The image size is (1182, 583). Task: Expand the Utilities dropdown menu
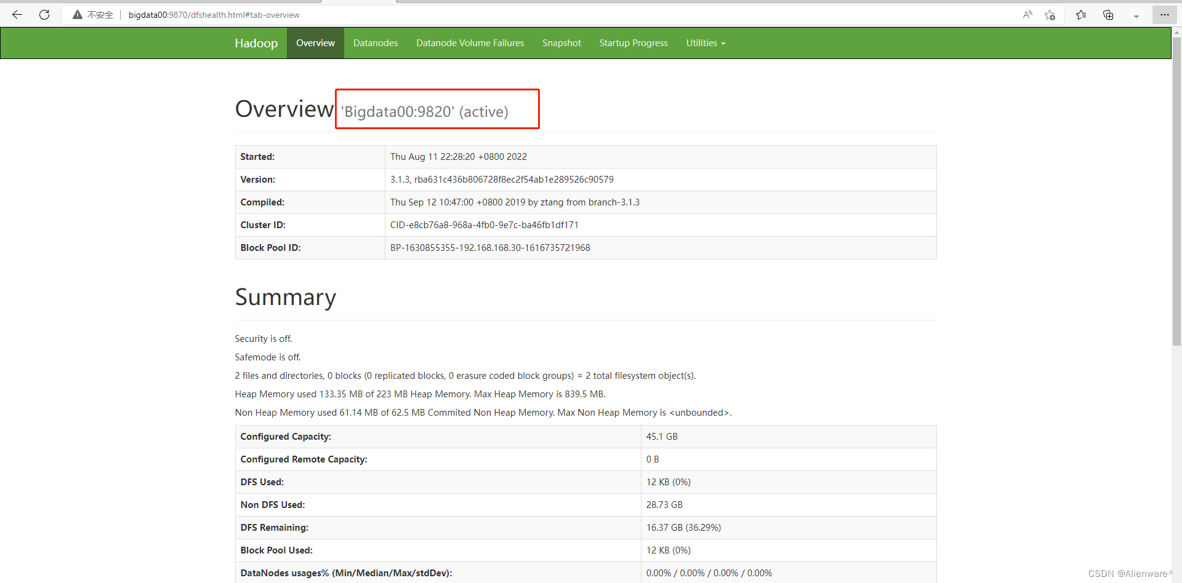pos(706,43)
